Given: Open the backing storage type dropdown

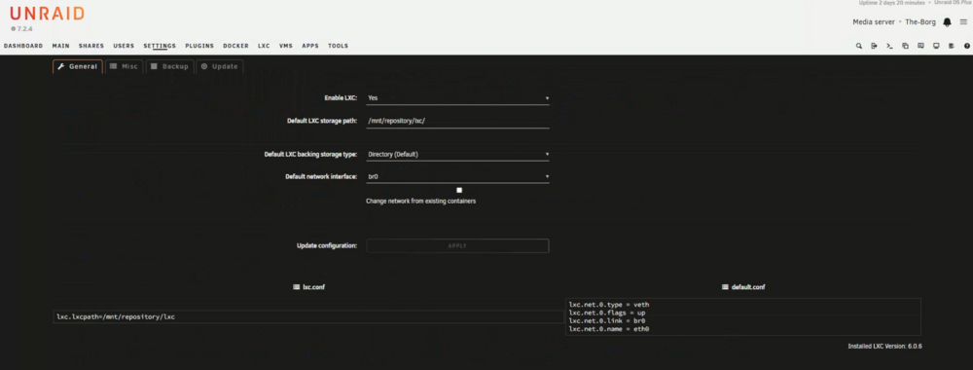Looking at the screenshot, I should pos(458,154).
